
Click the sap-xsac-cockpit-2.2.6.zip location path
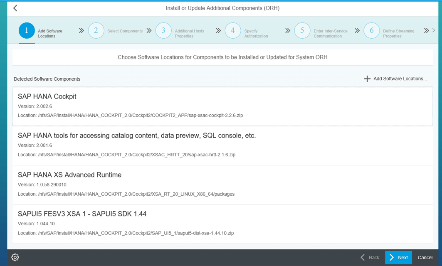click(130, 115)
